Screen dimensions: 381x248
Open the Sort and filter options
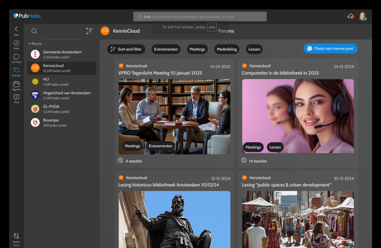[126, 49]
